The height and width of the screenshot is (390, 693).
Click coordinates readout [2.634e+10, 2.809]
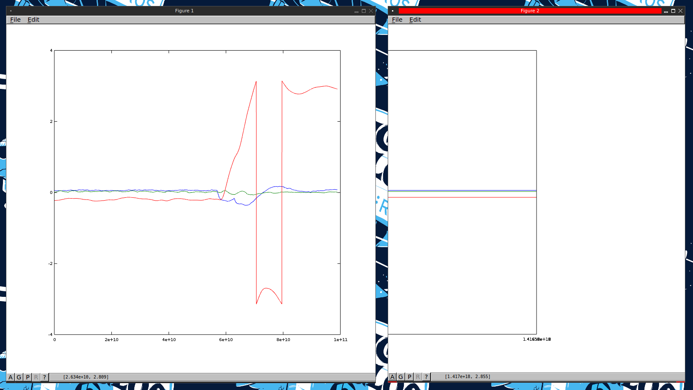pos(86,377)
